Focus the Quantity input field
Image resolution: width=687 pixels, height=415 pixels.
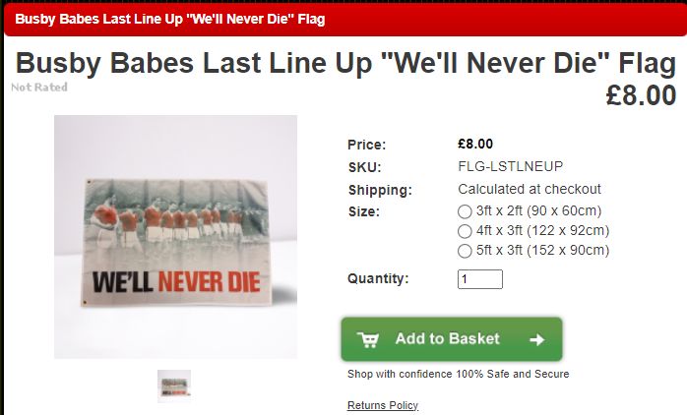coord(479,279)
